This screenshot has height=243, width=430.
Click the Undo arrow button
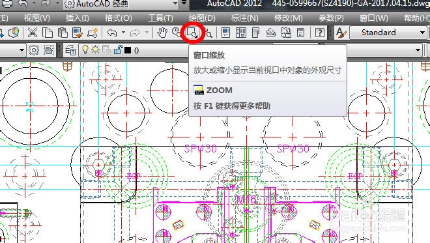point(112,33)
